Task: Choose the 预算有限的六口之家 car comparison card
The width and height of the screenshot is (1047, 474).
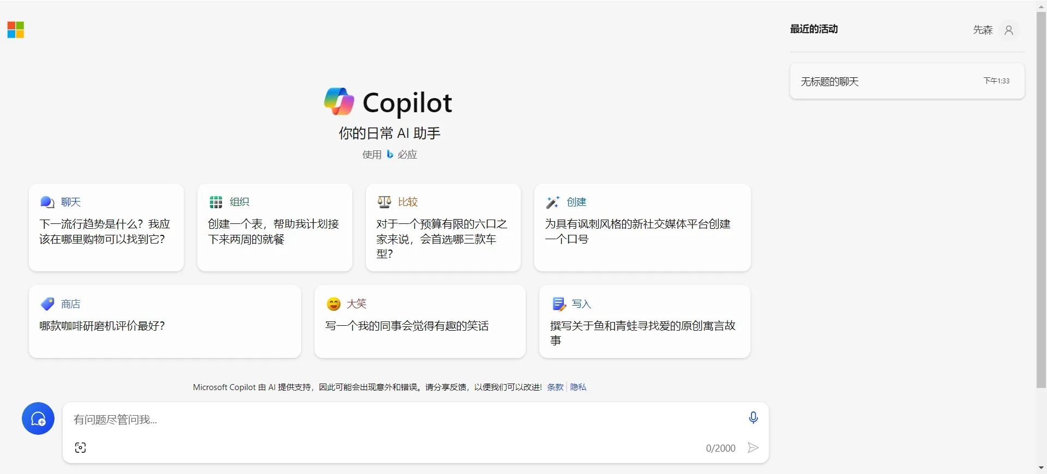Action: pos(443,227)
